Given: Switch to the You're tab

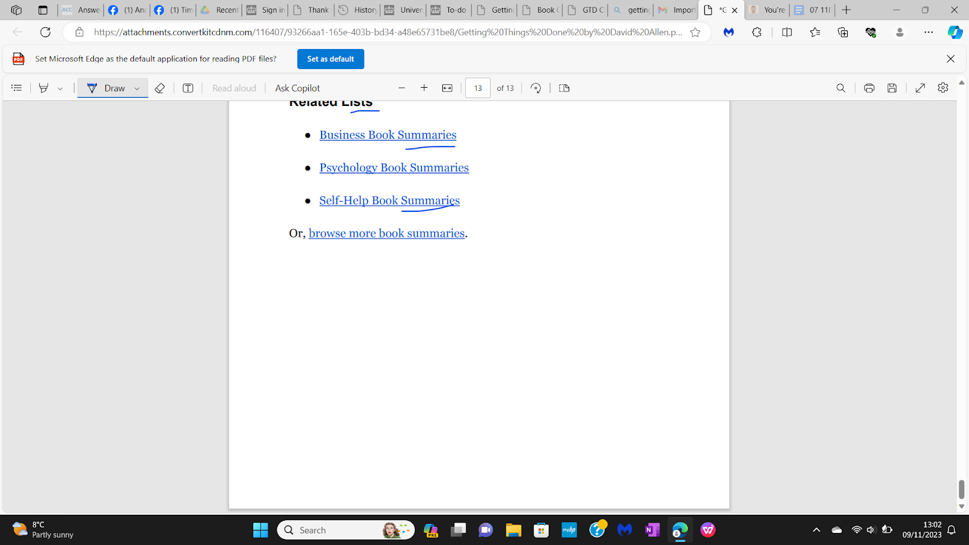Looking at the screenshot, I should click(767, 10).
